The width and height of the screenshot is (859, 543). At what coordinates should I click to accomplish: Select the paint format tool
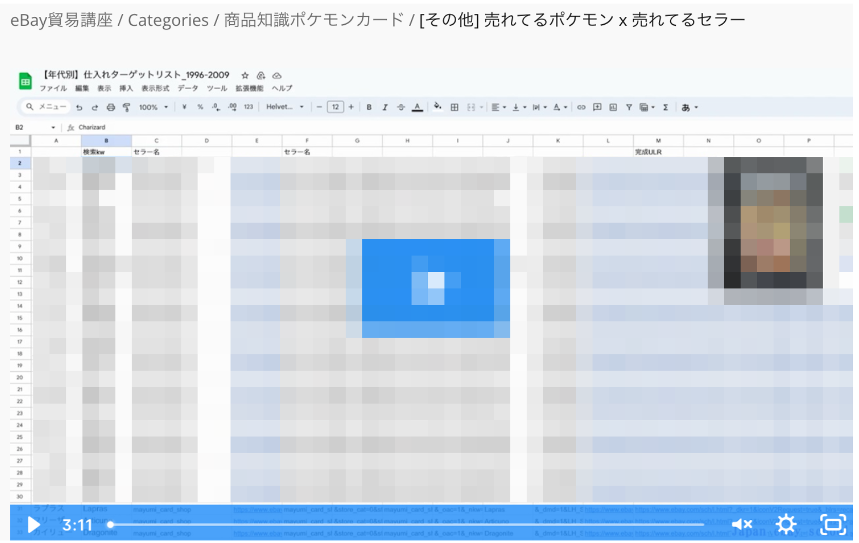point(126,107)
